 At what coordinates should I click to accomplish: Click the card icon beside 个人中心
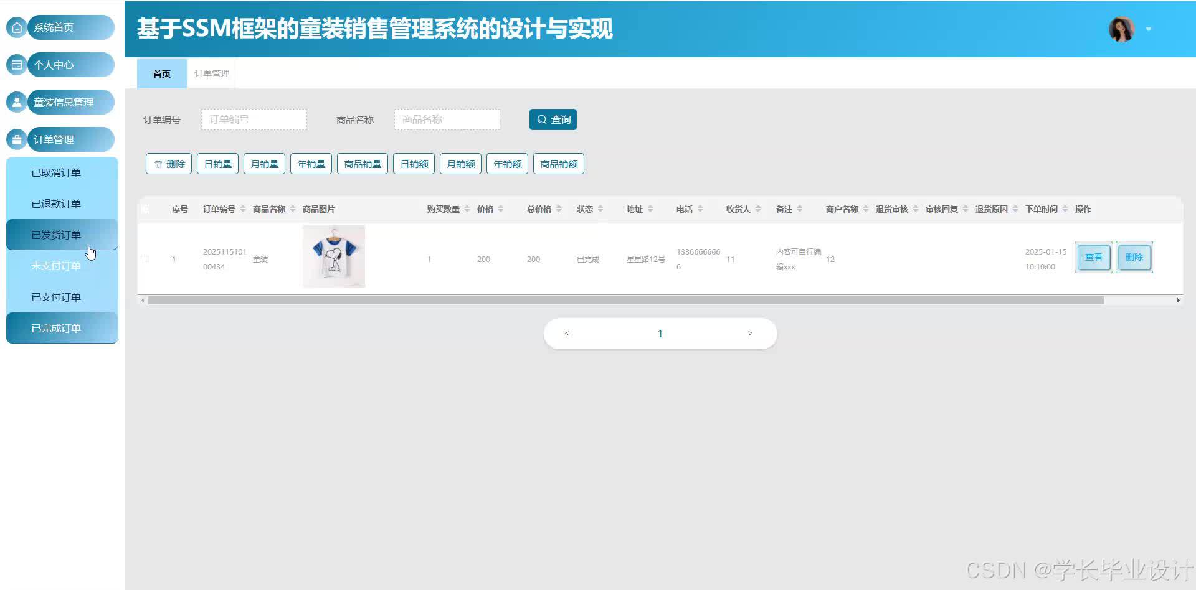[17, 65]
